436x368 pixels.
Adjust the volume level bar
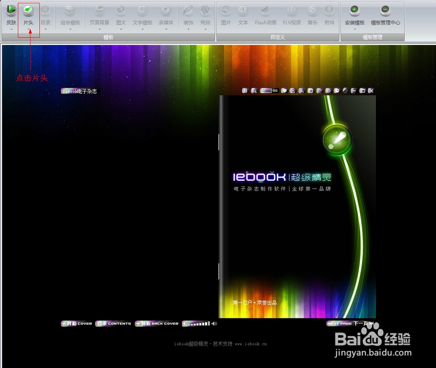(x=196, y=324)
